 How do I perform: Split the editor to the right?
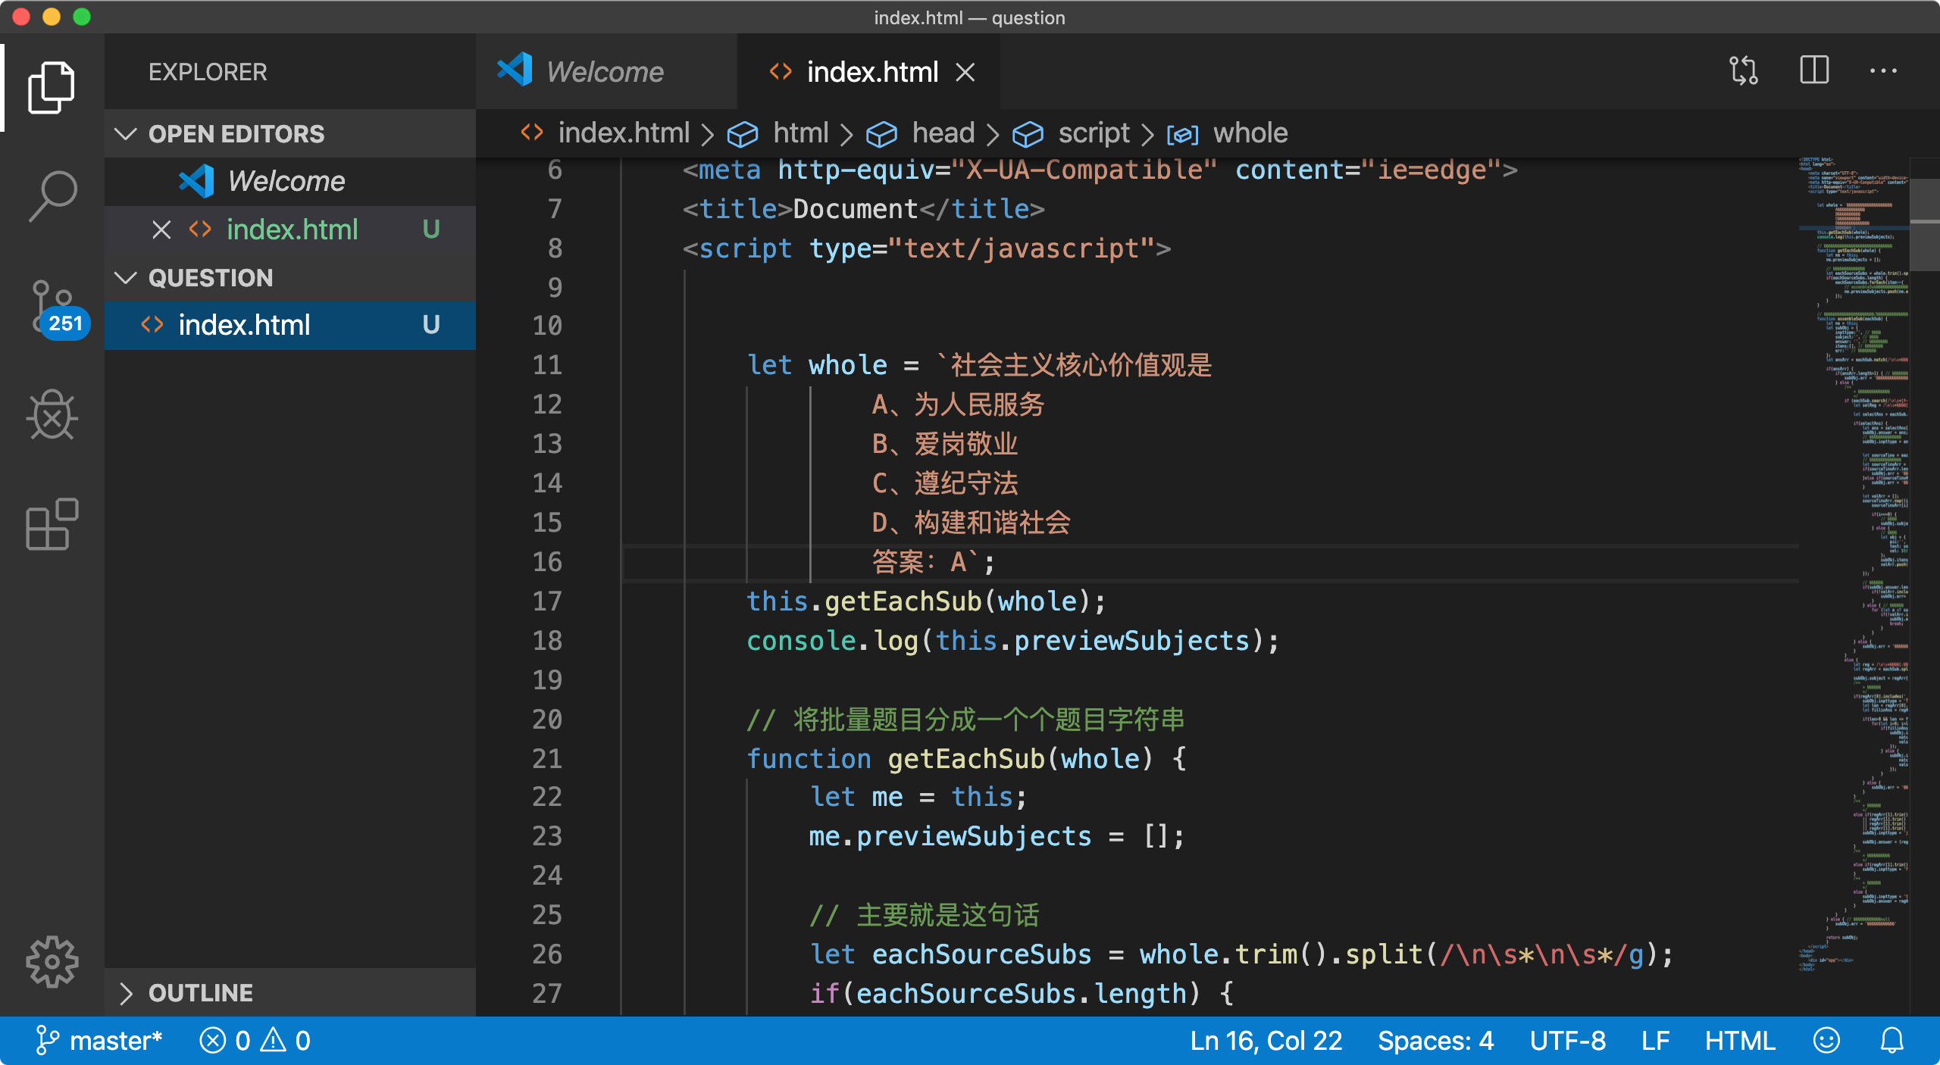[1814, 71]
